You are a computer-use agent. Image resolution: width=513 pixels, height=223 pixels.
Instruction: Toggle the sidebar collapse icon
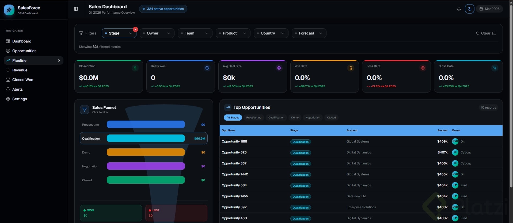[x=76, y=9]
